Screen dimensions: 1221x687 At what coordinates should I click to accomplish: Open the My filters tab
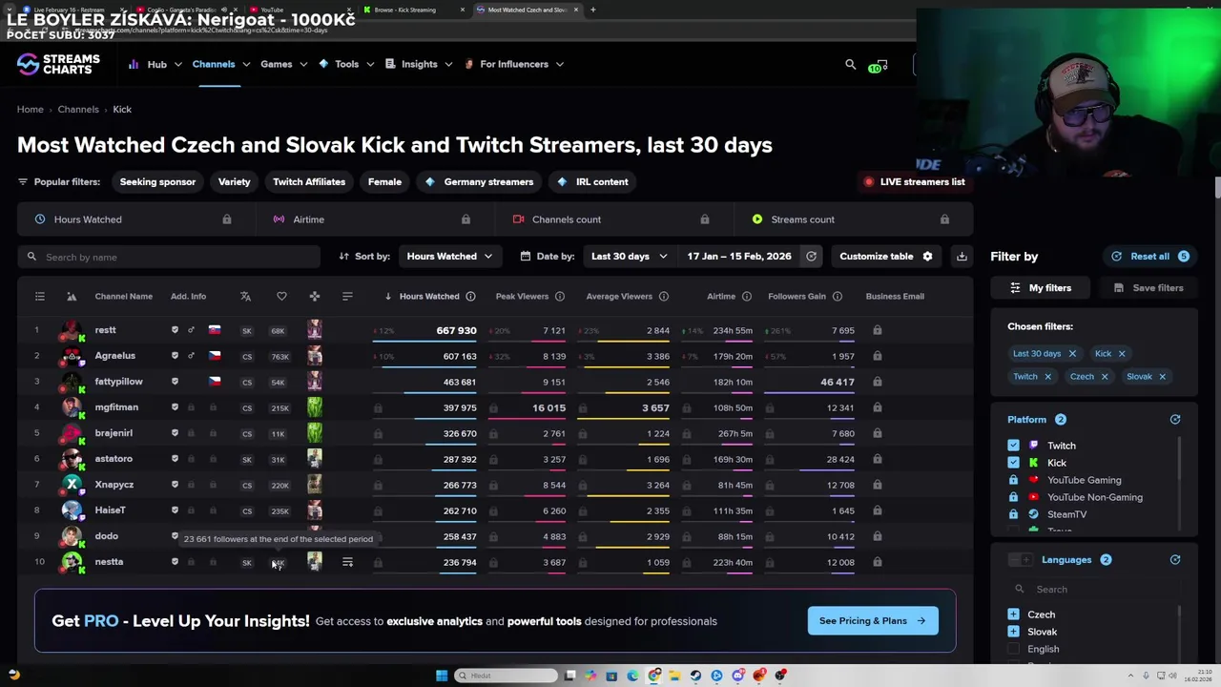click(x=1042, y=288)
